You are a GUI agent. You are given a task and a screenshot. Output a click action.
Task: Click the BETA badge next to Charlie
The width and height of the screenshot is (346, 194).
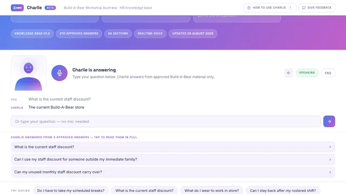pos(50,8)
